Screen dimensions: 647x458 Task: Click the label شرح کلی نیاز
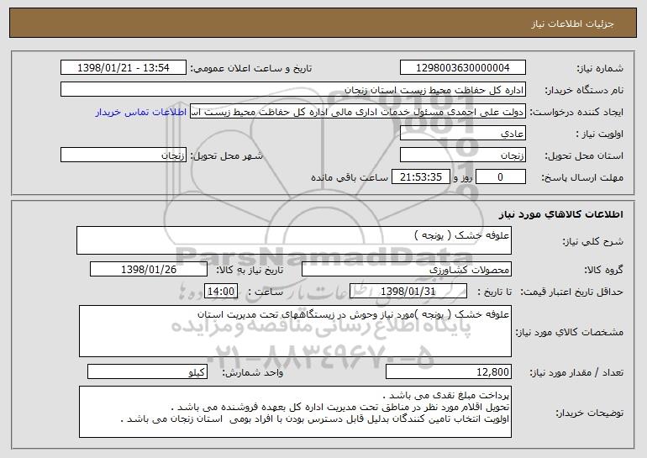click(593, 241)
